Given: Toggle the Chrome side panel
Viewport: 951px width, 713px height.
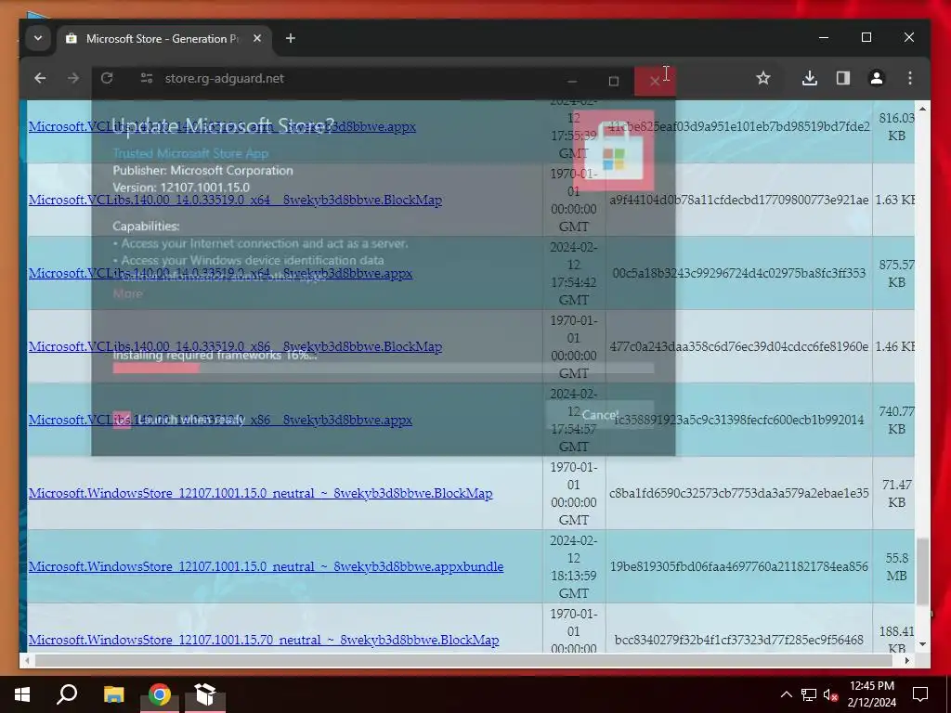Looking at the screenshot, I should pos(843,78).
